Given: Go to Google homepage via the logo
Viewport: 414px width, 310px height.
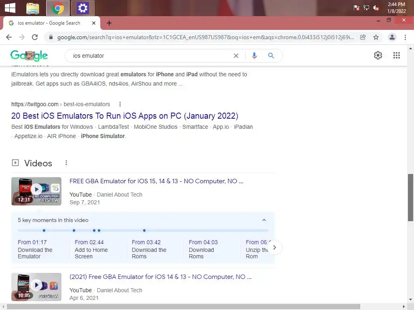Looking at the screenshot, I should (29, 55).
